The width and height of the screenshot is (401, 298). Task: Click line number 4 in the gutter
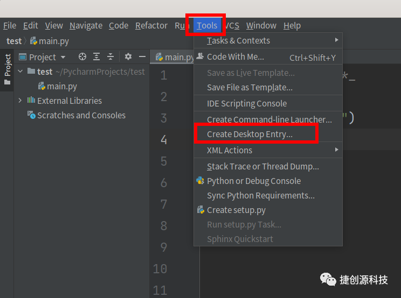[x=164, y=139]
